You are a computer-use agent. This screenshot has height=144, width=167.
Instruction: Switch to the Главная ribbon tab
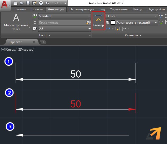pyautogui.click(x=20, y=9)
